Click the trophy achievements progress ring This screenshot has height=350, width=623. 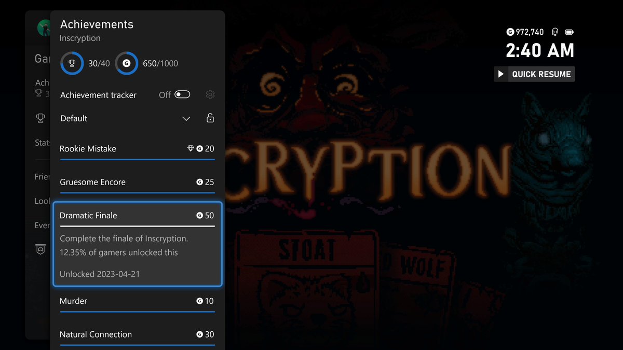click(x=72, y=63)
